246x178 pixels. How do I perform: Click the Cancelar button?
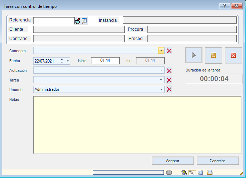pos(218,161)
